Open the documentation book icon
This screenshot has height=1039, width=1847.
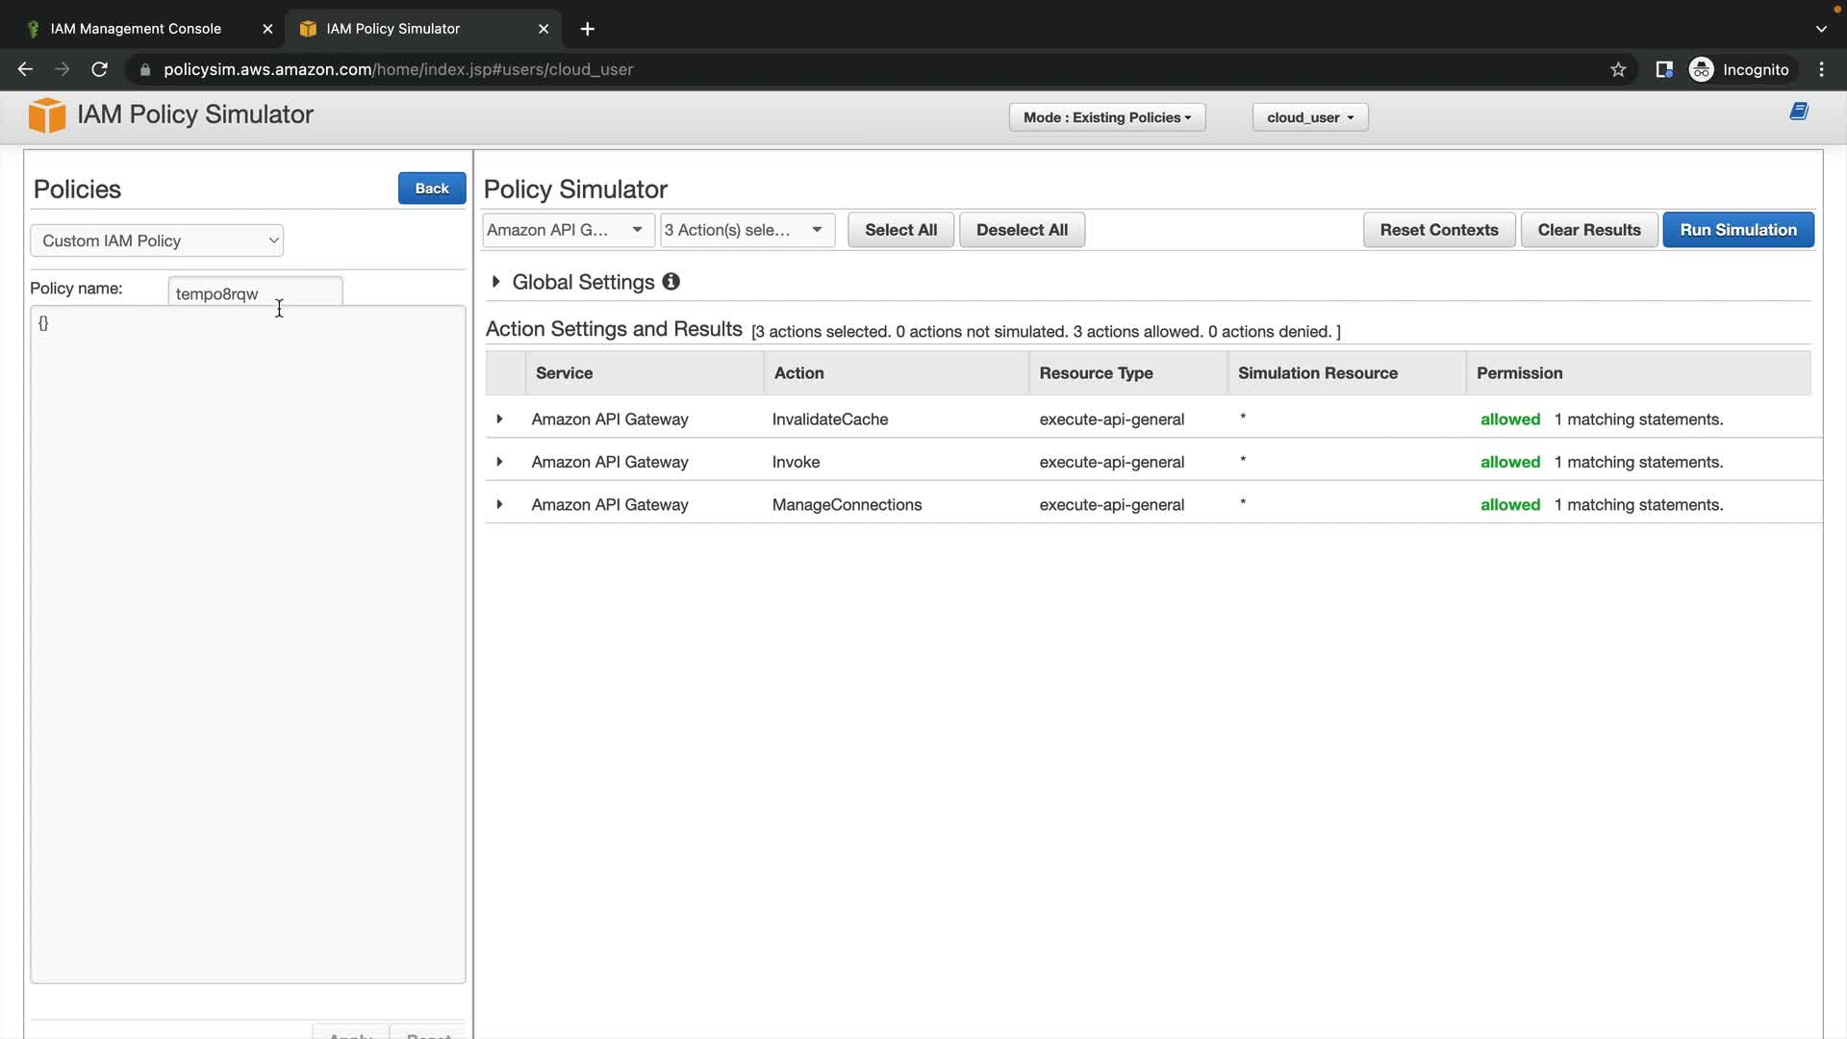pyautogui.click(x=1798, y=112)
